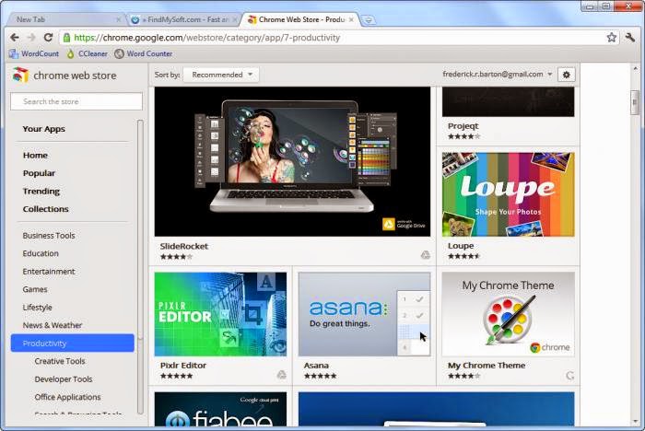This screenshot has width=645, height=431.
Task: Open the WordCount bookmark
Action: tap(34, 53)
